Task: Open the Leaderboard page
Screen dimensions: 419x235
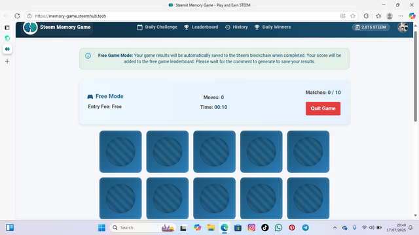Action: click(201, 27)
